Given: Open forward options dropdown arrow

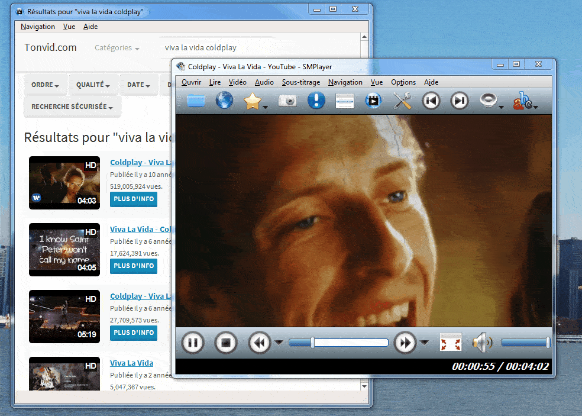Looking at the screenshot, I should click(x=424, y=342).
